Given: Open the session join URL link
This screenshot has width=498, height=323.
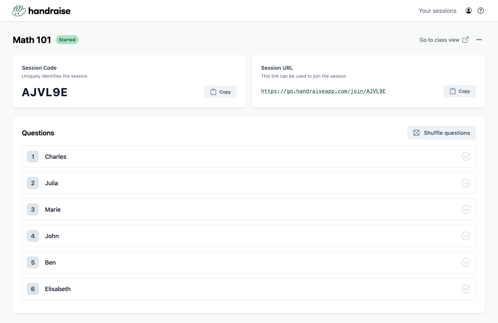Looking at the screenshot, I should click(x=323, y=91).
